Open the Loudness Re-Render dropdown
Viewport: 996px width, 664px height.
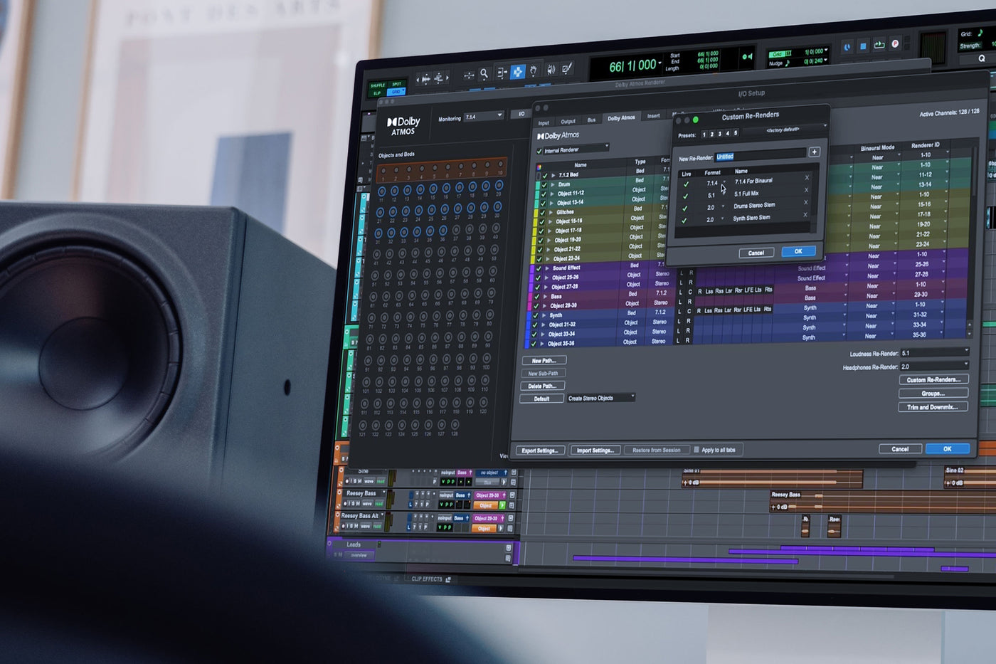[934, 352]
